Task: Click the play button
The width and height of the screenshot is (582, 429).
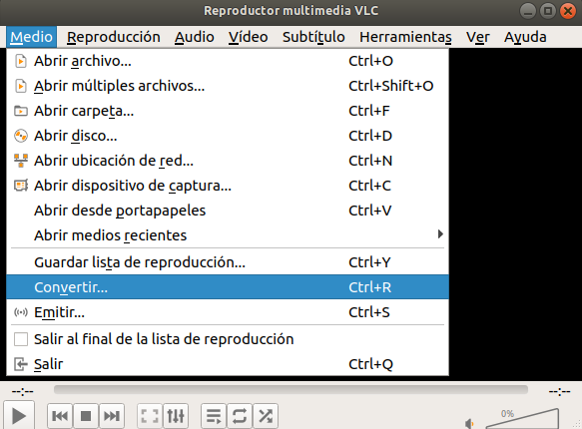Action: click(19, 416)
